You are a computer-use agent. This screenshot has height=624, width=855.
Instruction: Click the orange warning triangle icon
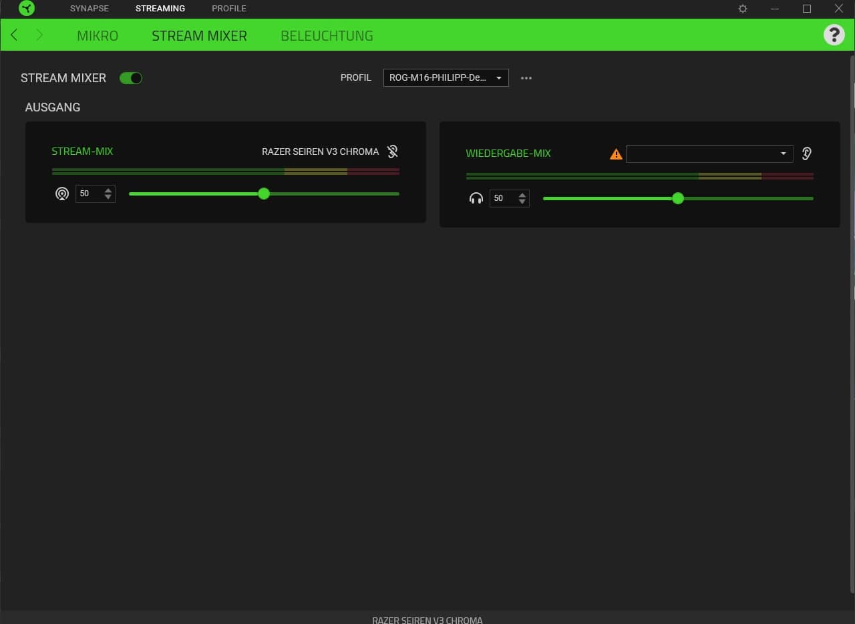point(616,154)
